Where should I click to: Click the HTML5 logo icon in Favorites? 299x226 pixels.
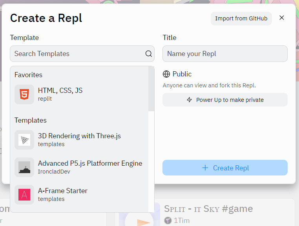pos(24,94)
